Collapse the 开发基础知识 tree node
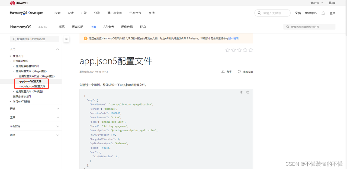This screenshot has width=347, height=169. (x=11, y=61)
